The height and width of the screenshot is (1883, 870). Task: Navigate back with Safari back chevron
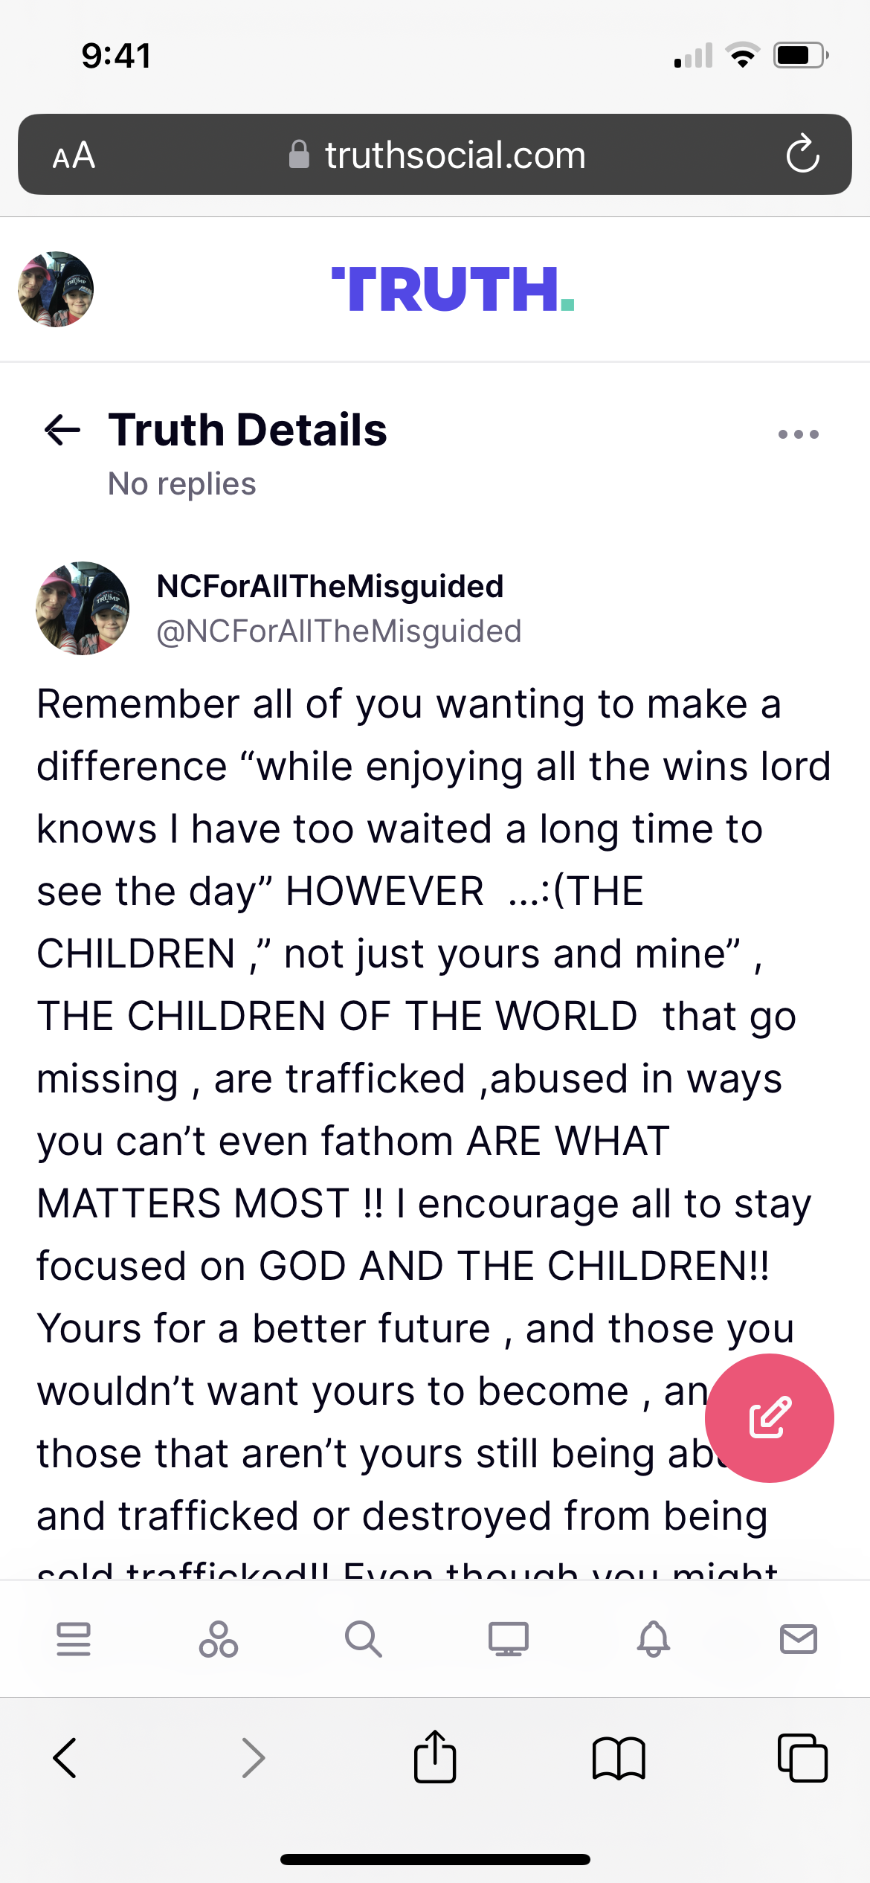click(65, 1758)
